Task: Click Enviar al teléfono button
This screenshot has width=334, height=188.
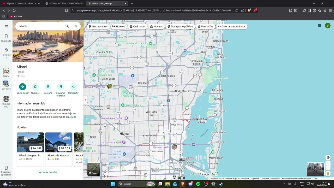Action: coord(61,90)
